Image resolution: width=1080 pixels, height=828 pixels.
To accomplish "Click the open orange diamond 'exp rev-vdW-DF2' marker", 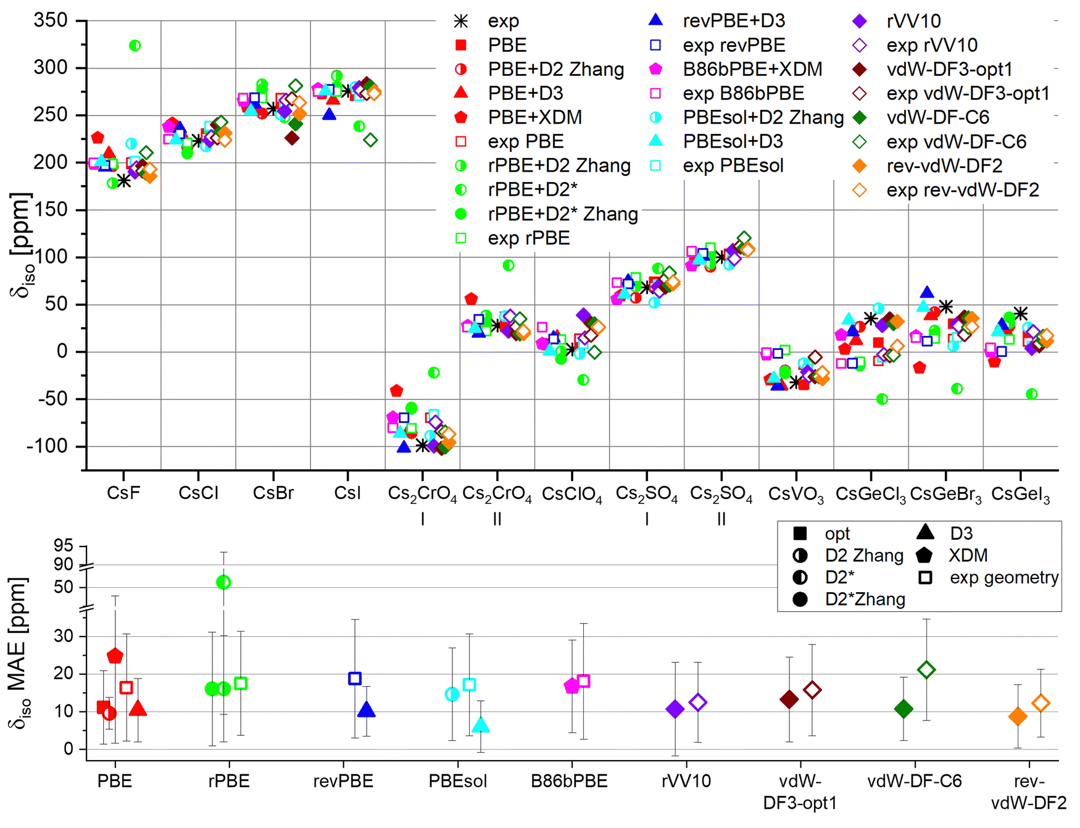I will coord(860,190).
